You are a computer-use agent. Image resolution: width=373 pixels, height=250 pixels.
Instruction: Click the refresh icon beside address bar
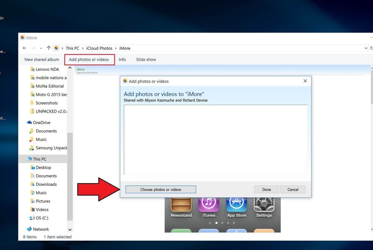371,48
